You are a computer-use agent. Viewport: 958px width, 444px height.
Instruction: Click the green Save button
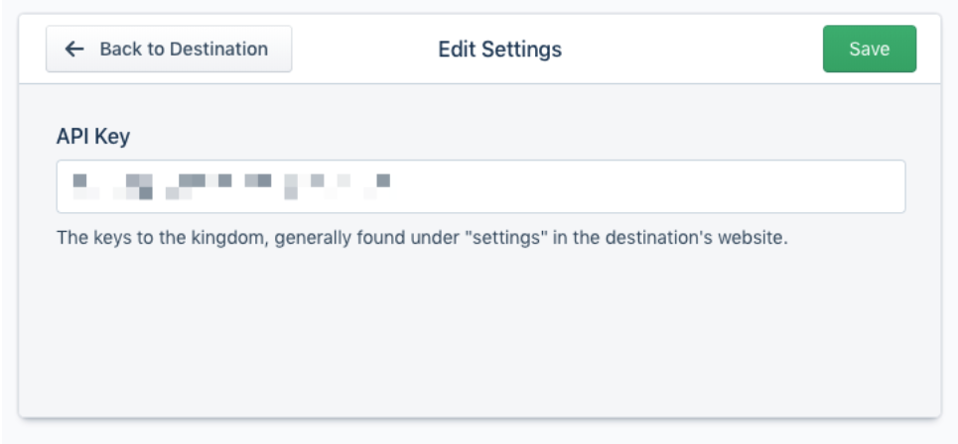869,49
